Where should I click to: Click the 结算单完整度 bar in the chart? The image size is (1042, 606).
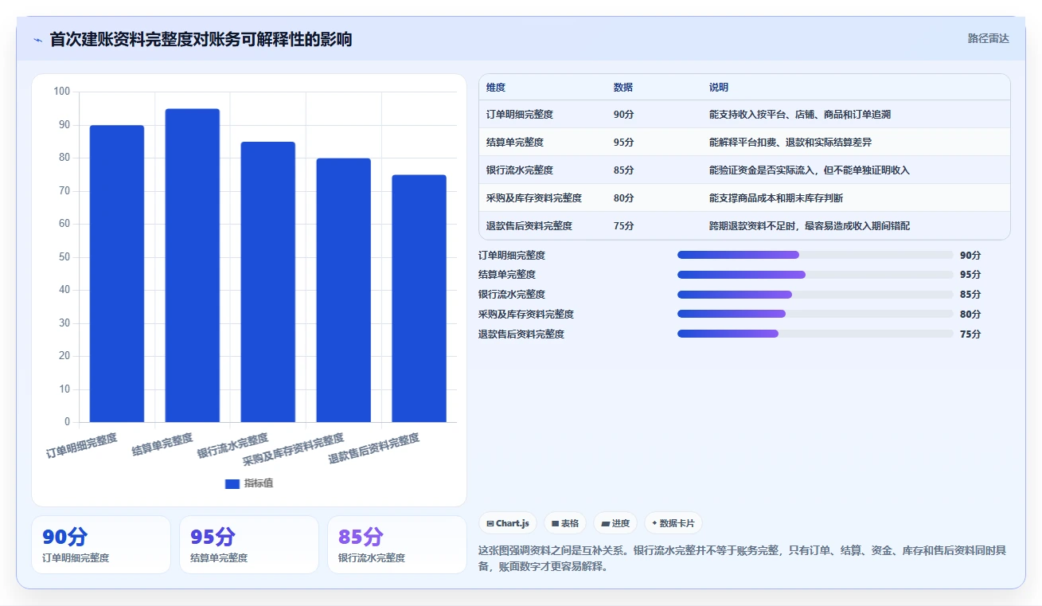[193, 265]
